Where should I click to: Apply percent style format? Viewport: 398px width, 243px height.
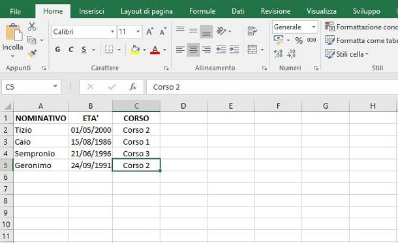tap(299, 40)
